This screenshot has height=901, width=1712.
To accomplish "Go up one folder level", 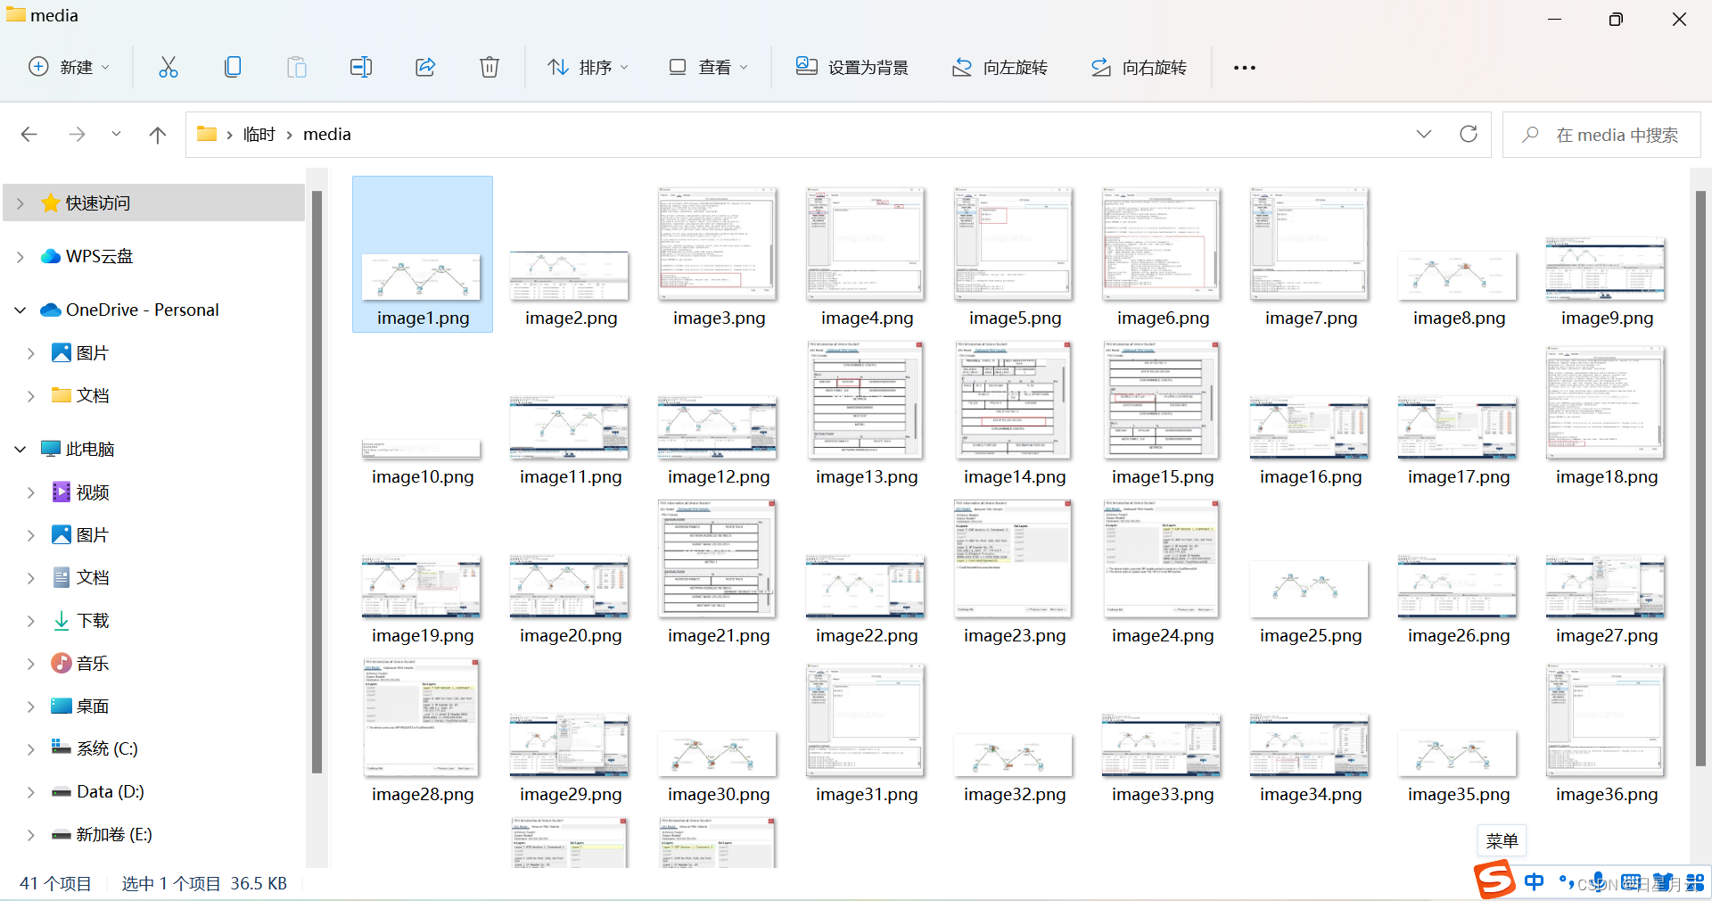I will click(158, 135).
